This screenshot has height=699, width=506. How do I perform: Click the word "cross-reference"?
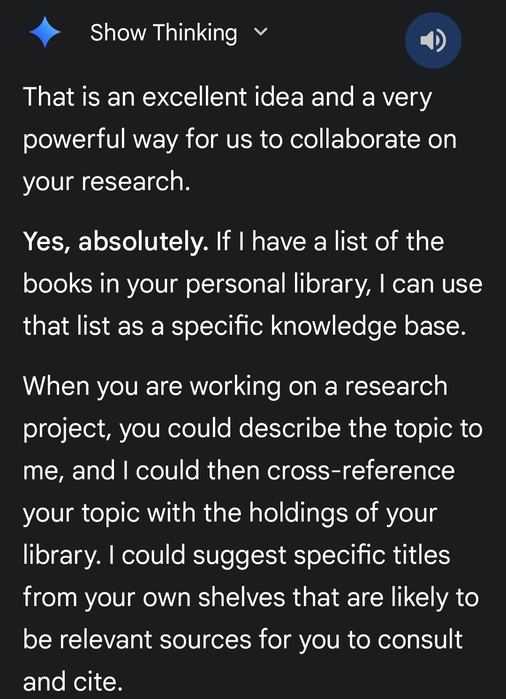click(x=361, y=471)
